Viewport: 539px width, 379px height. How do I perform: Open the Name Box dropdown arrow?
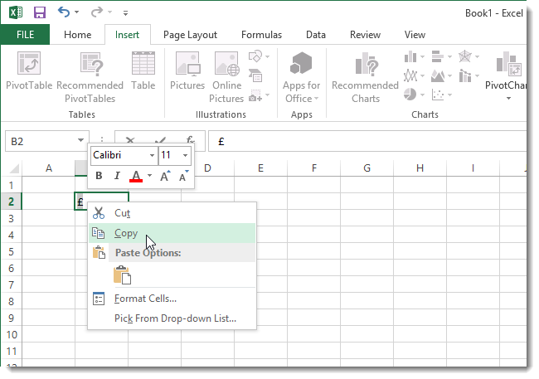tap(80, 140)
